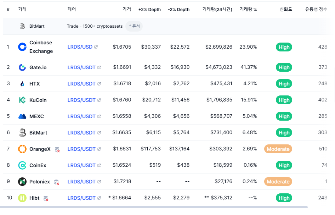Click the Trade - 1500+ cryptoassets text

click(x=95, y=26)
